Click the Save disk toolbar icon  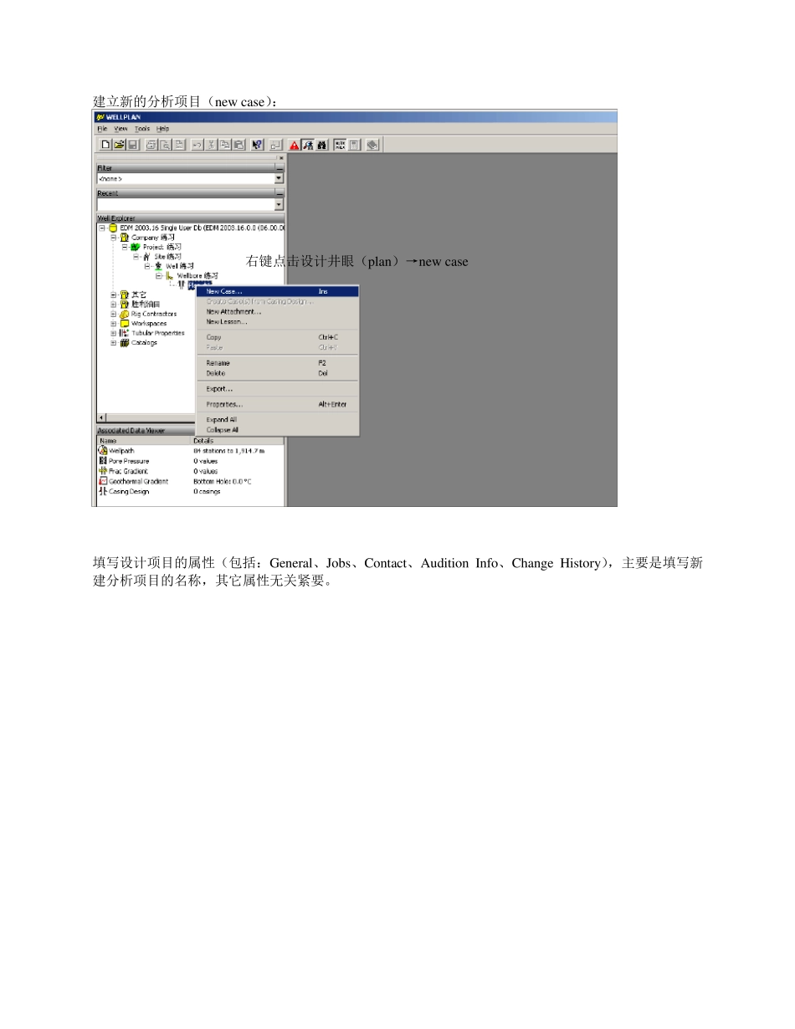[x=132, y=145]
